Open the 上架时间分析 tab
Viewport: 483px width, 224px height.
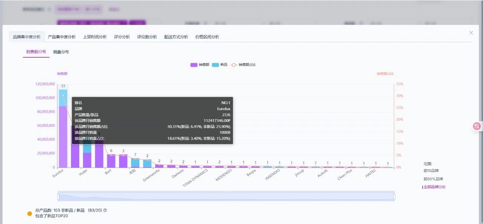(95, 37)
